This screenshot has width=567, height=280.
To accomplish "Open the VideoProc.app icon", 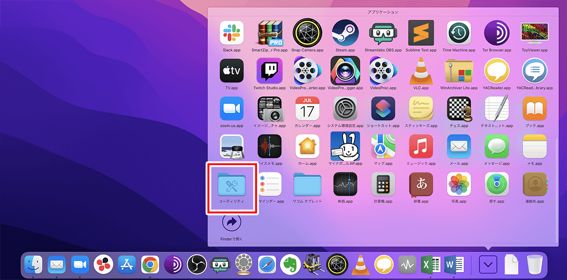I will [383, 71].
